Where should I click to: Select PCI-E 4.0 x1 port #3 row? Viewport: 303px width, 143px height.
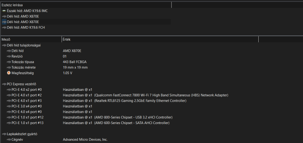click(27, 101)
